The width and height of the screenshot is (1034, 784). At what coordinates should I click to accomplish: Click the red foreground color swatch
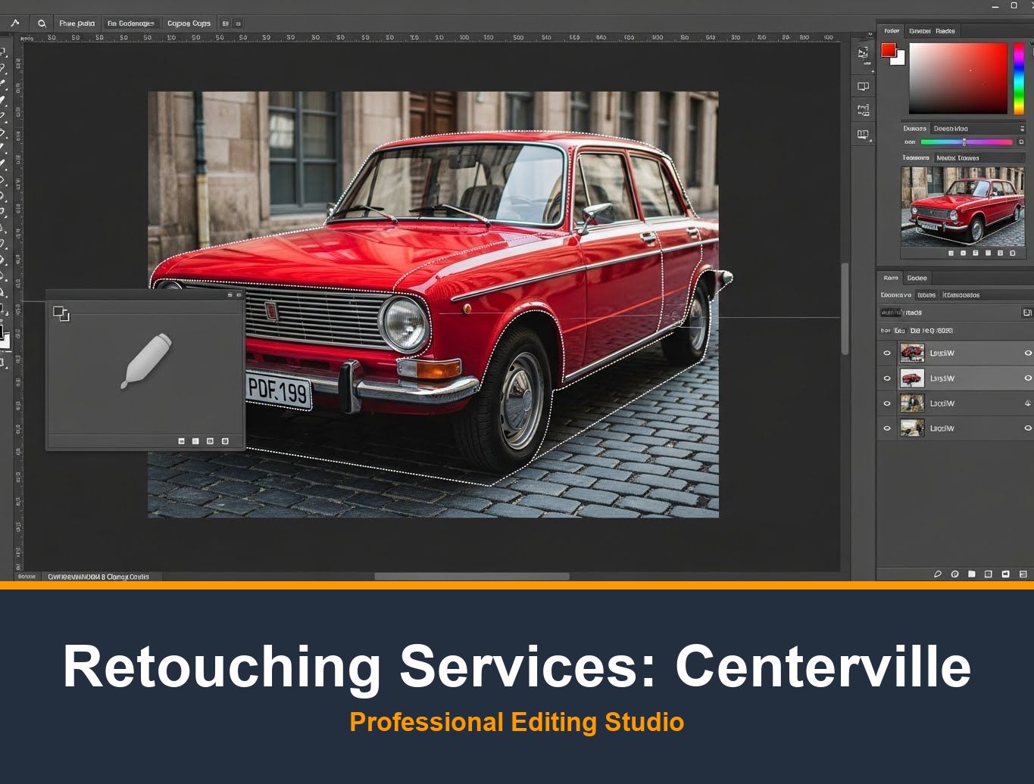pos(888,50)
